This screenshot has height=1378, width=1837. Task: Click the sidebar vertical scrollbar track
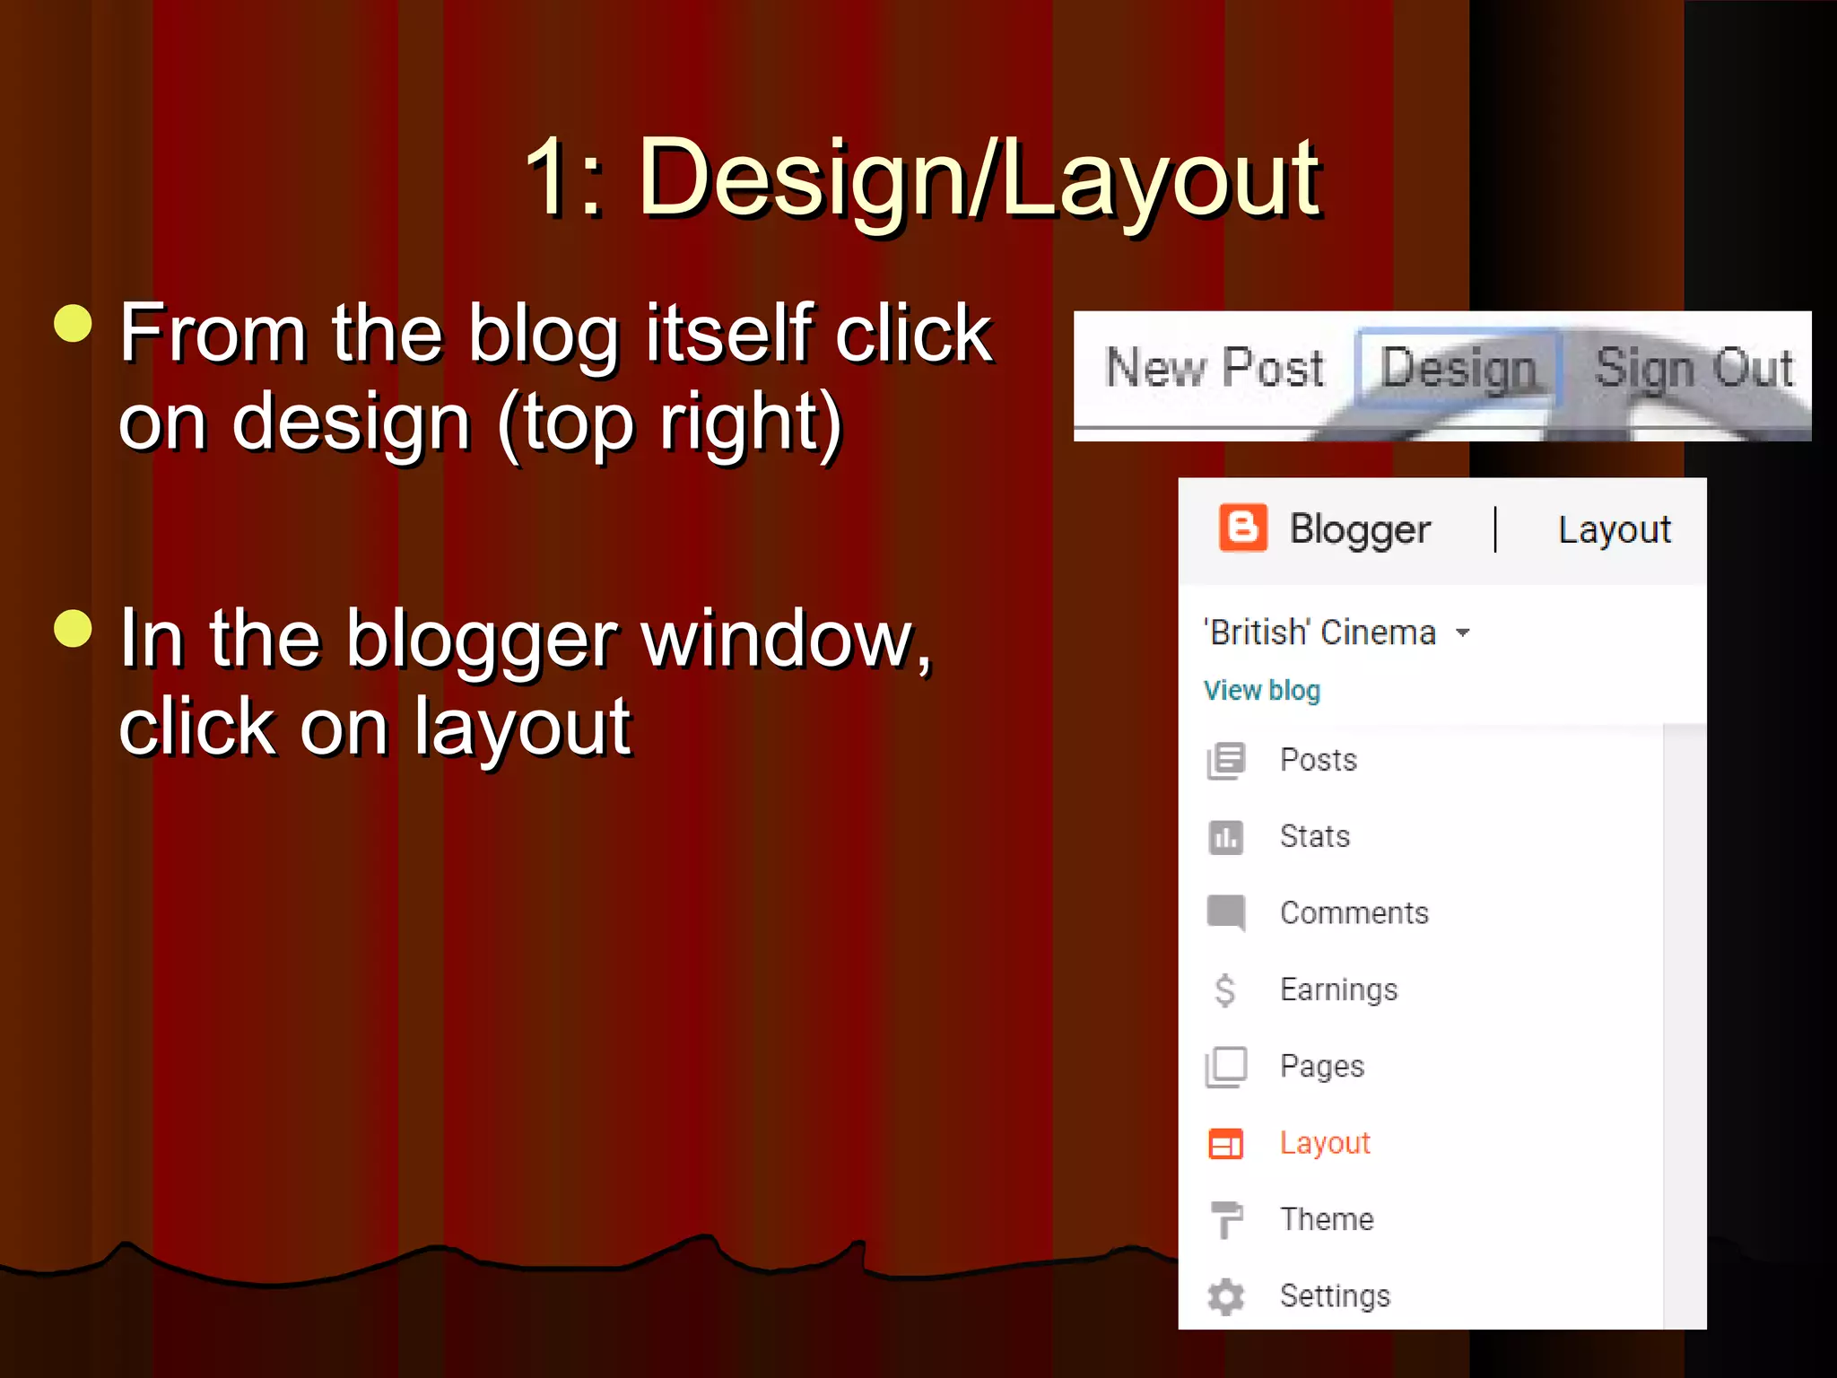pos(1684,1023)
